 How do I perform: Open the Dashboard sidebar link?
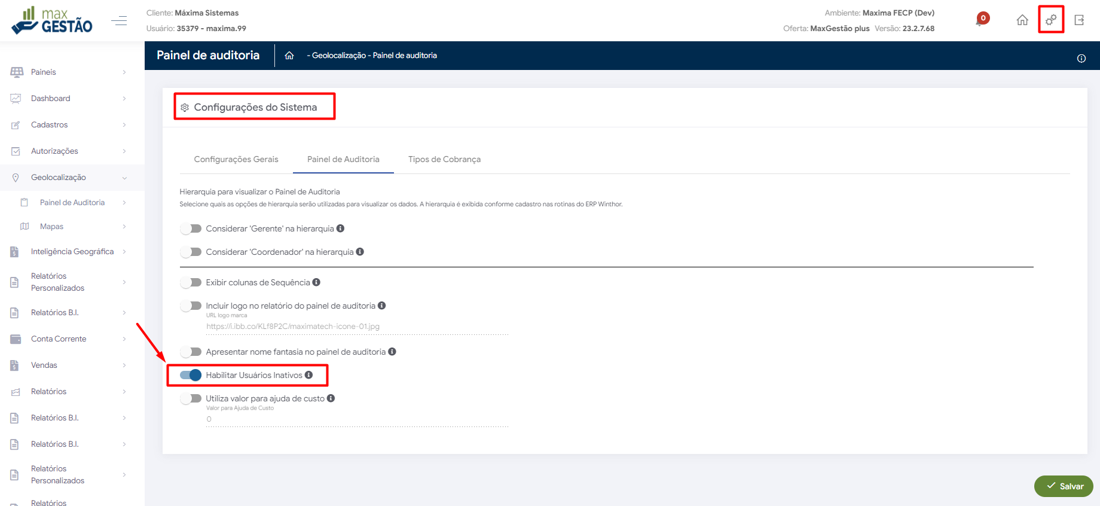coord(51,99)
